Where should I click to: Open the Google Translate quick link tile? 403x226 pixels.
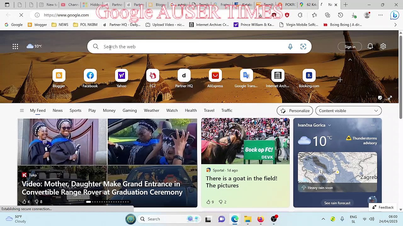click(x=246, y=78)
